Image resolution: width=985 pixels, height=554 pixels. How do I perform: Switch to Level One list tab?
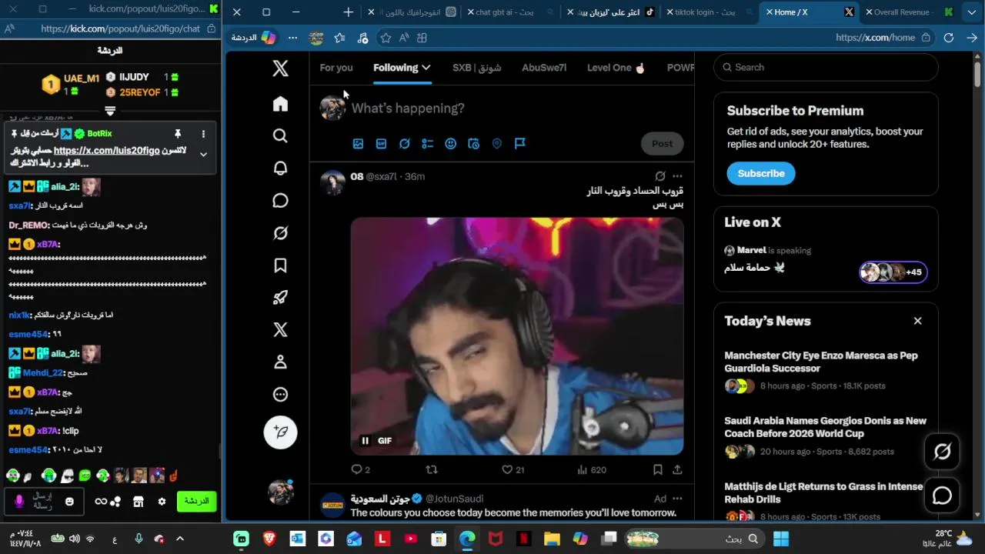pyautogui.click(x=616, y=68)
